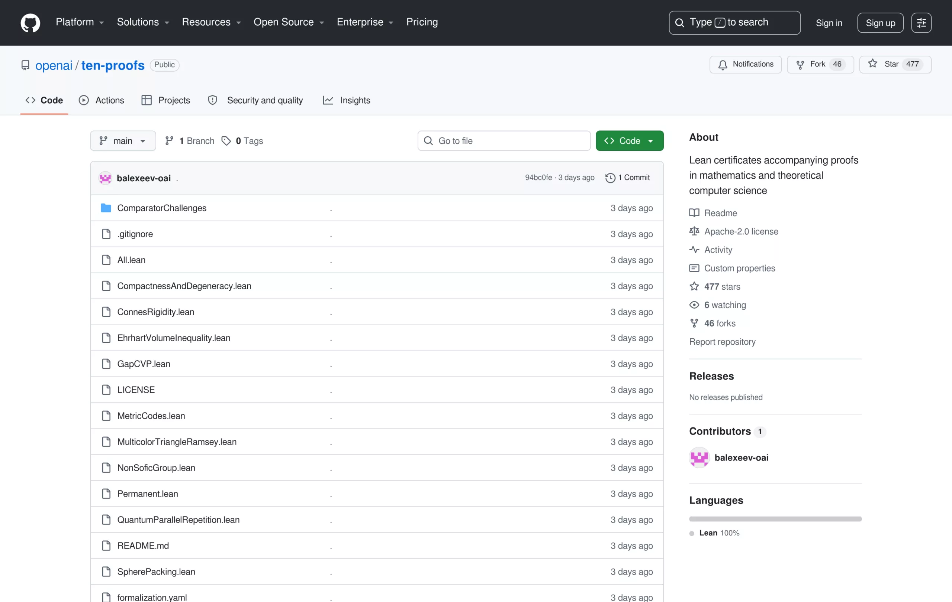The height and width of the screenshot is (602, 952).
Task: Open the appearance settings icon button
Action: coord(921,23)
